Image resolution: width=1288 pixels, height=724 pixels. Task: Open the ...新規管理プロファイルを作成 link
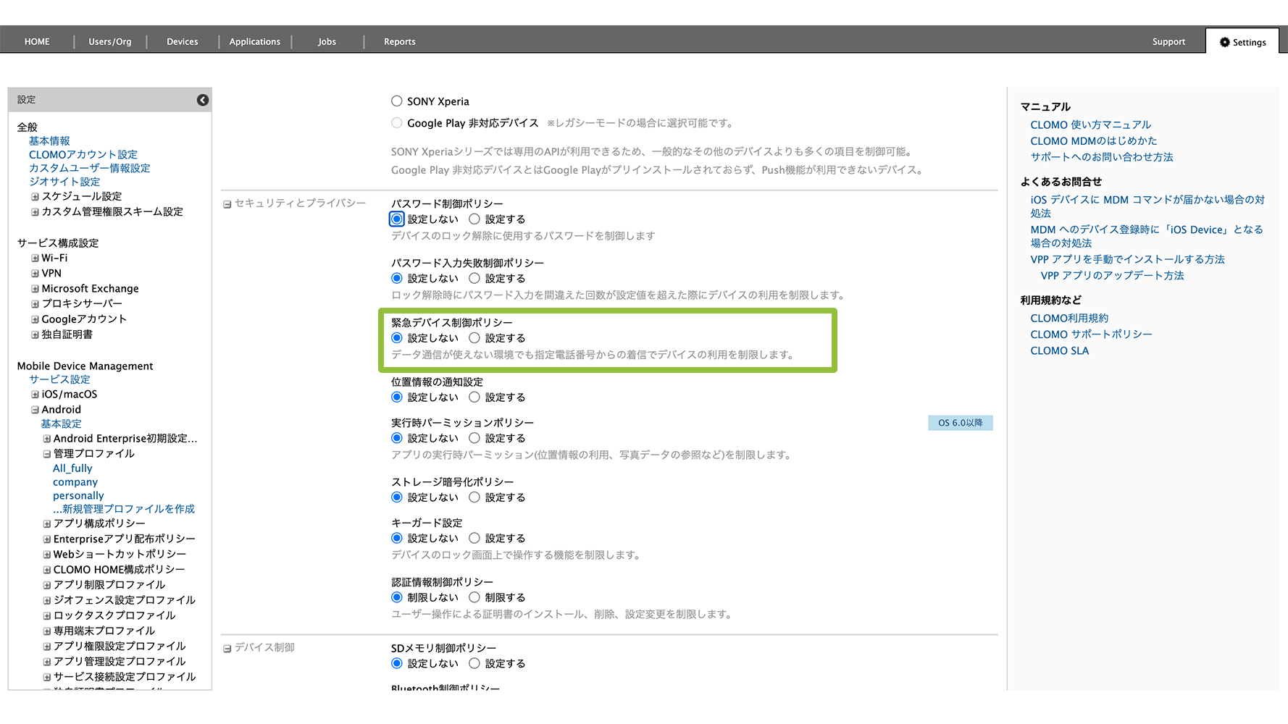[x=123, y=509]
